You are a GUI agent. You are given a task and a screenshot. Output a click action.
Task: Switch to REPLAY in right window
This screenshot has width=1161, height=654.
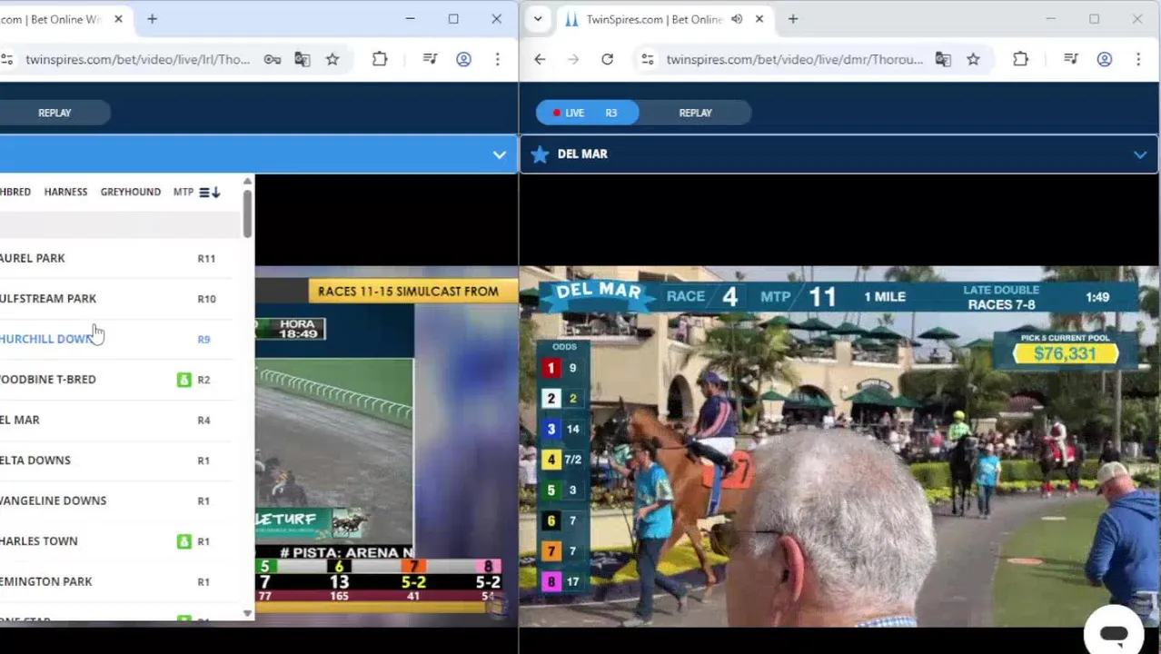[x=695, y=113]
